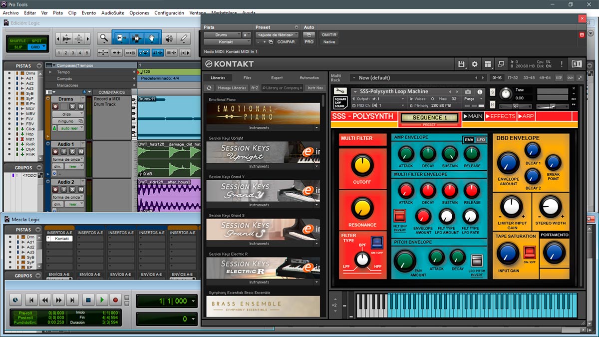Start playback in the transport window
This screenshot has width=599, height=337.
(102, 300)
